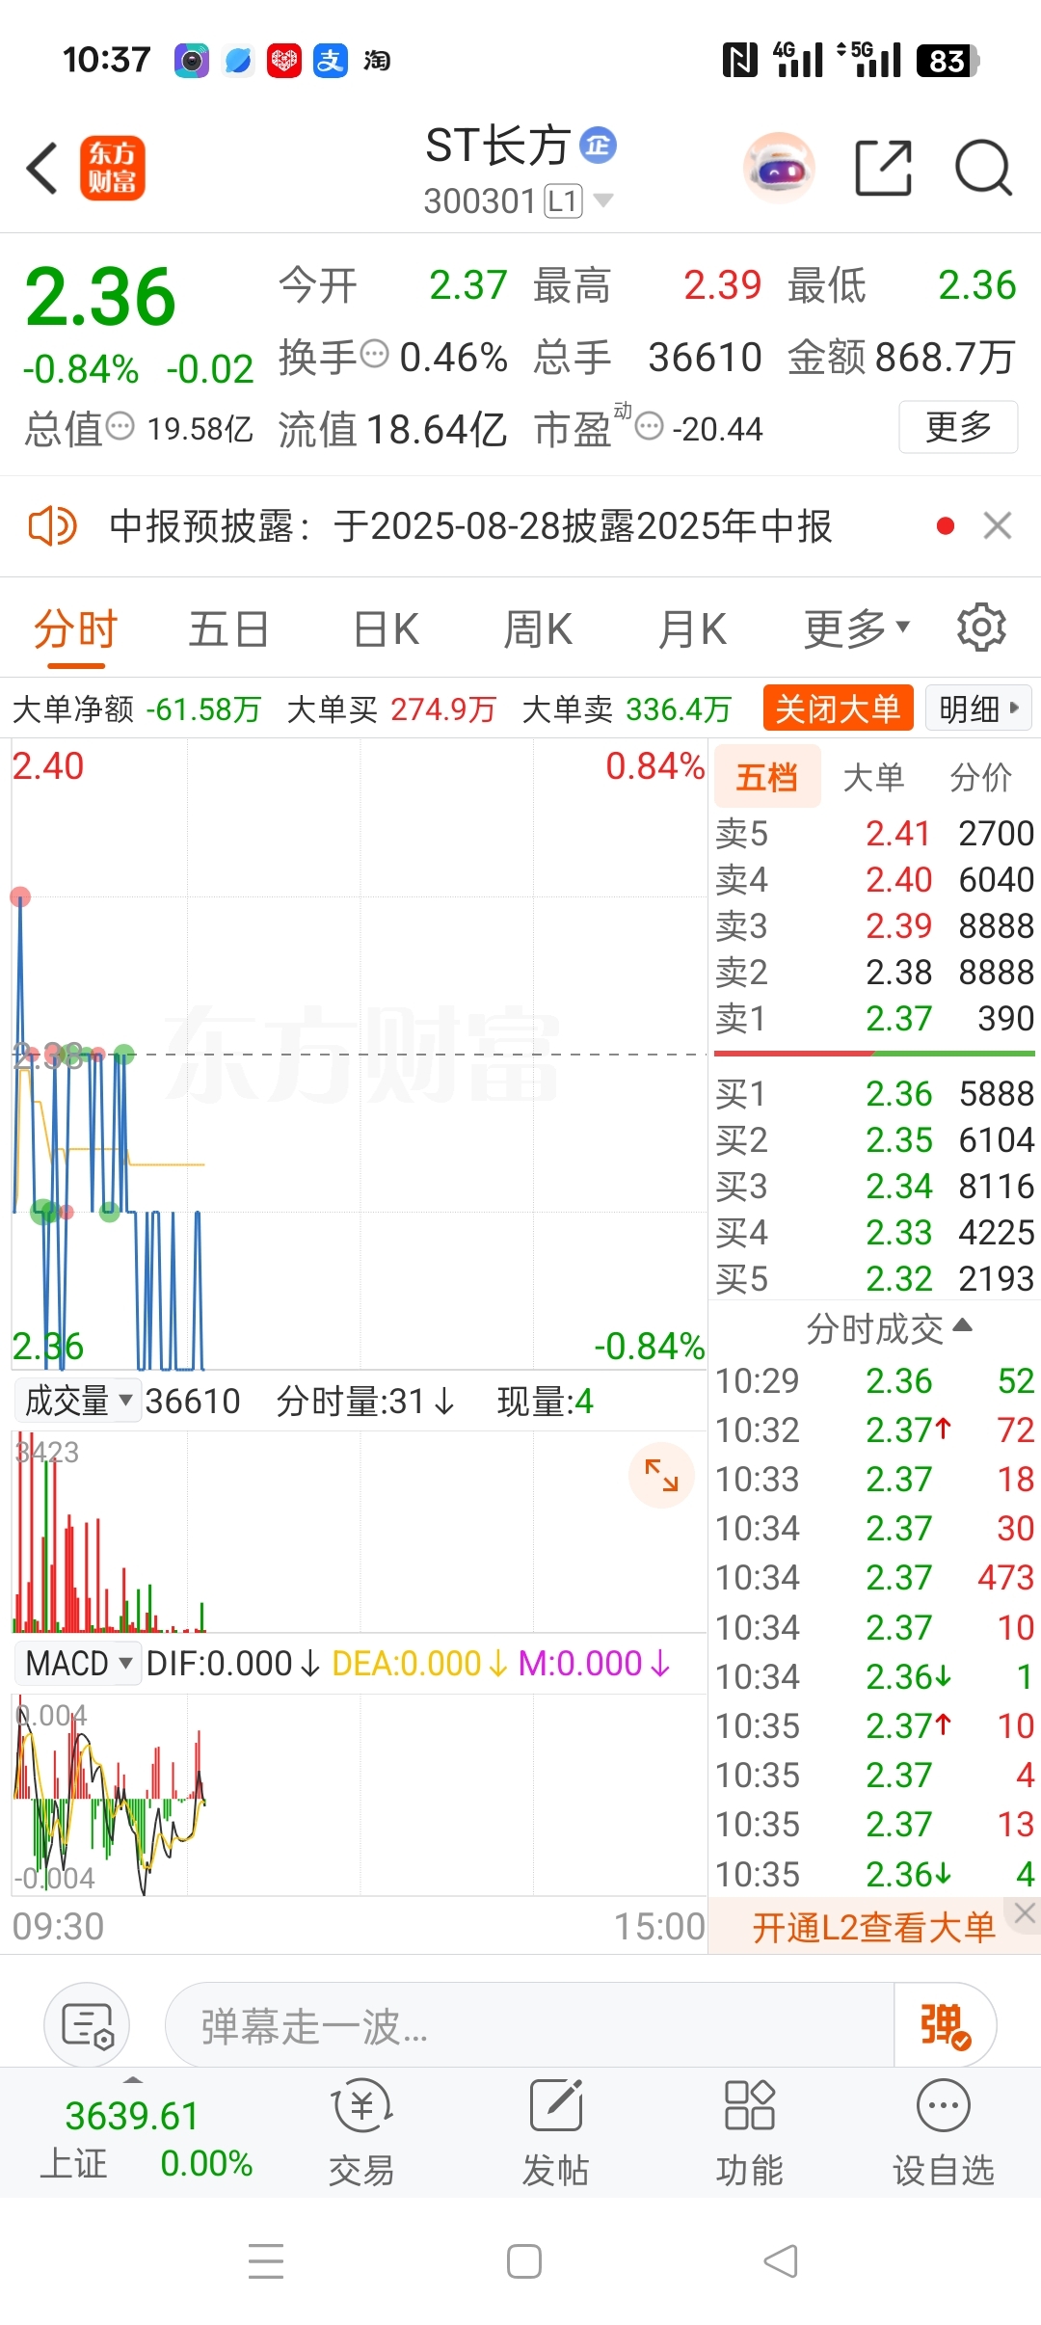Tap the speaker announcement icon
This screenshot has width=1041, height=2325.
pos(52,526)
